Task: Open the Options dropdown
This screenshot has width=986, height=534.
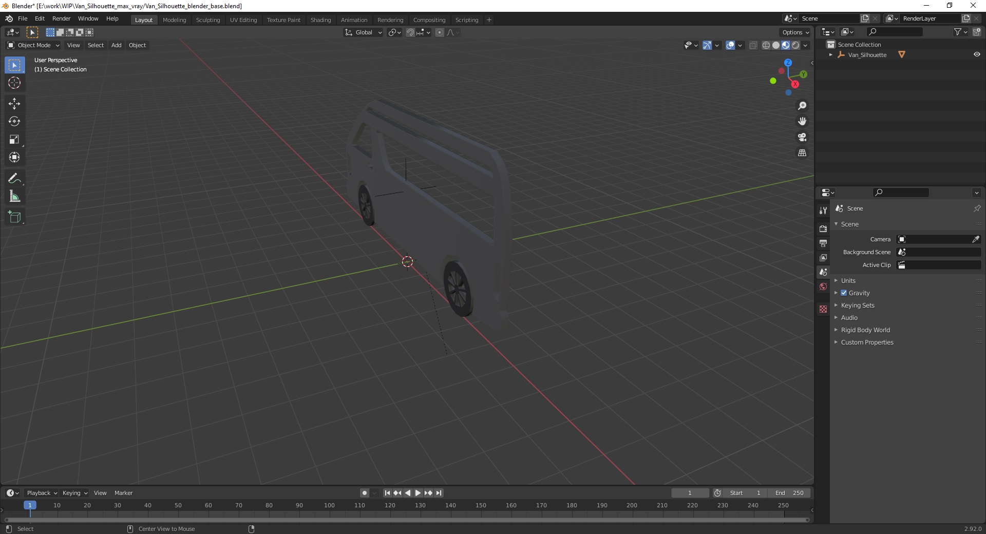Action: click(795, 32)
